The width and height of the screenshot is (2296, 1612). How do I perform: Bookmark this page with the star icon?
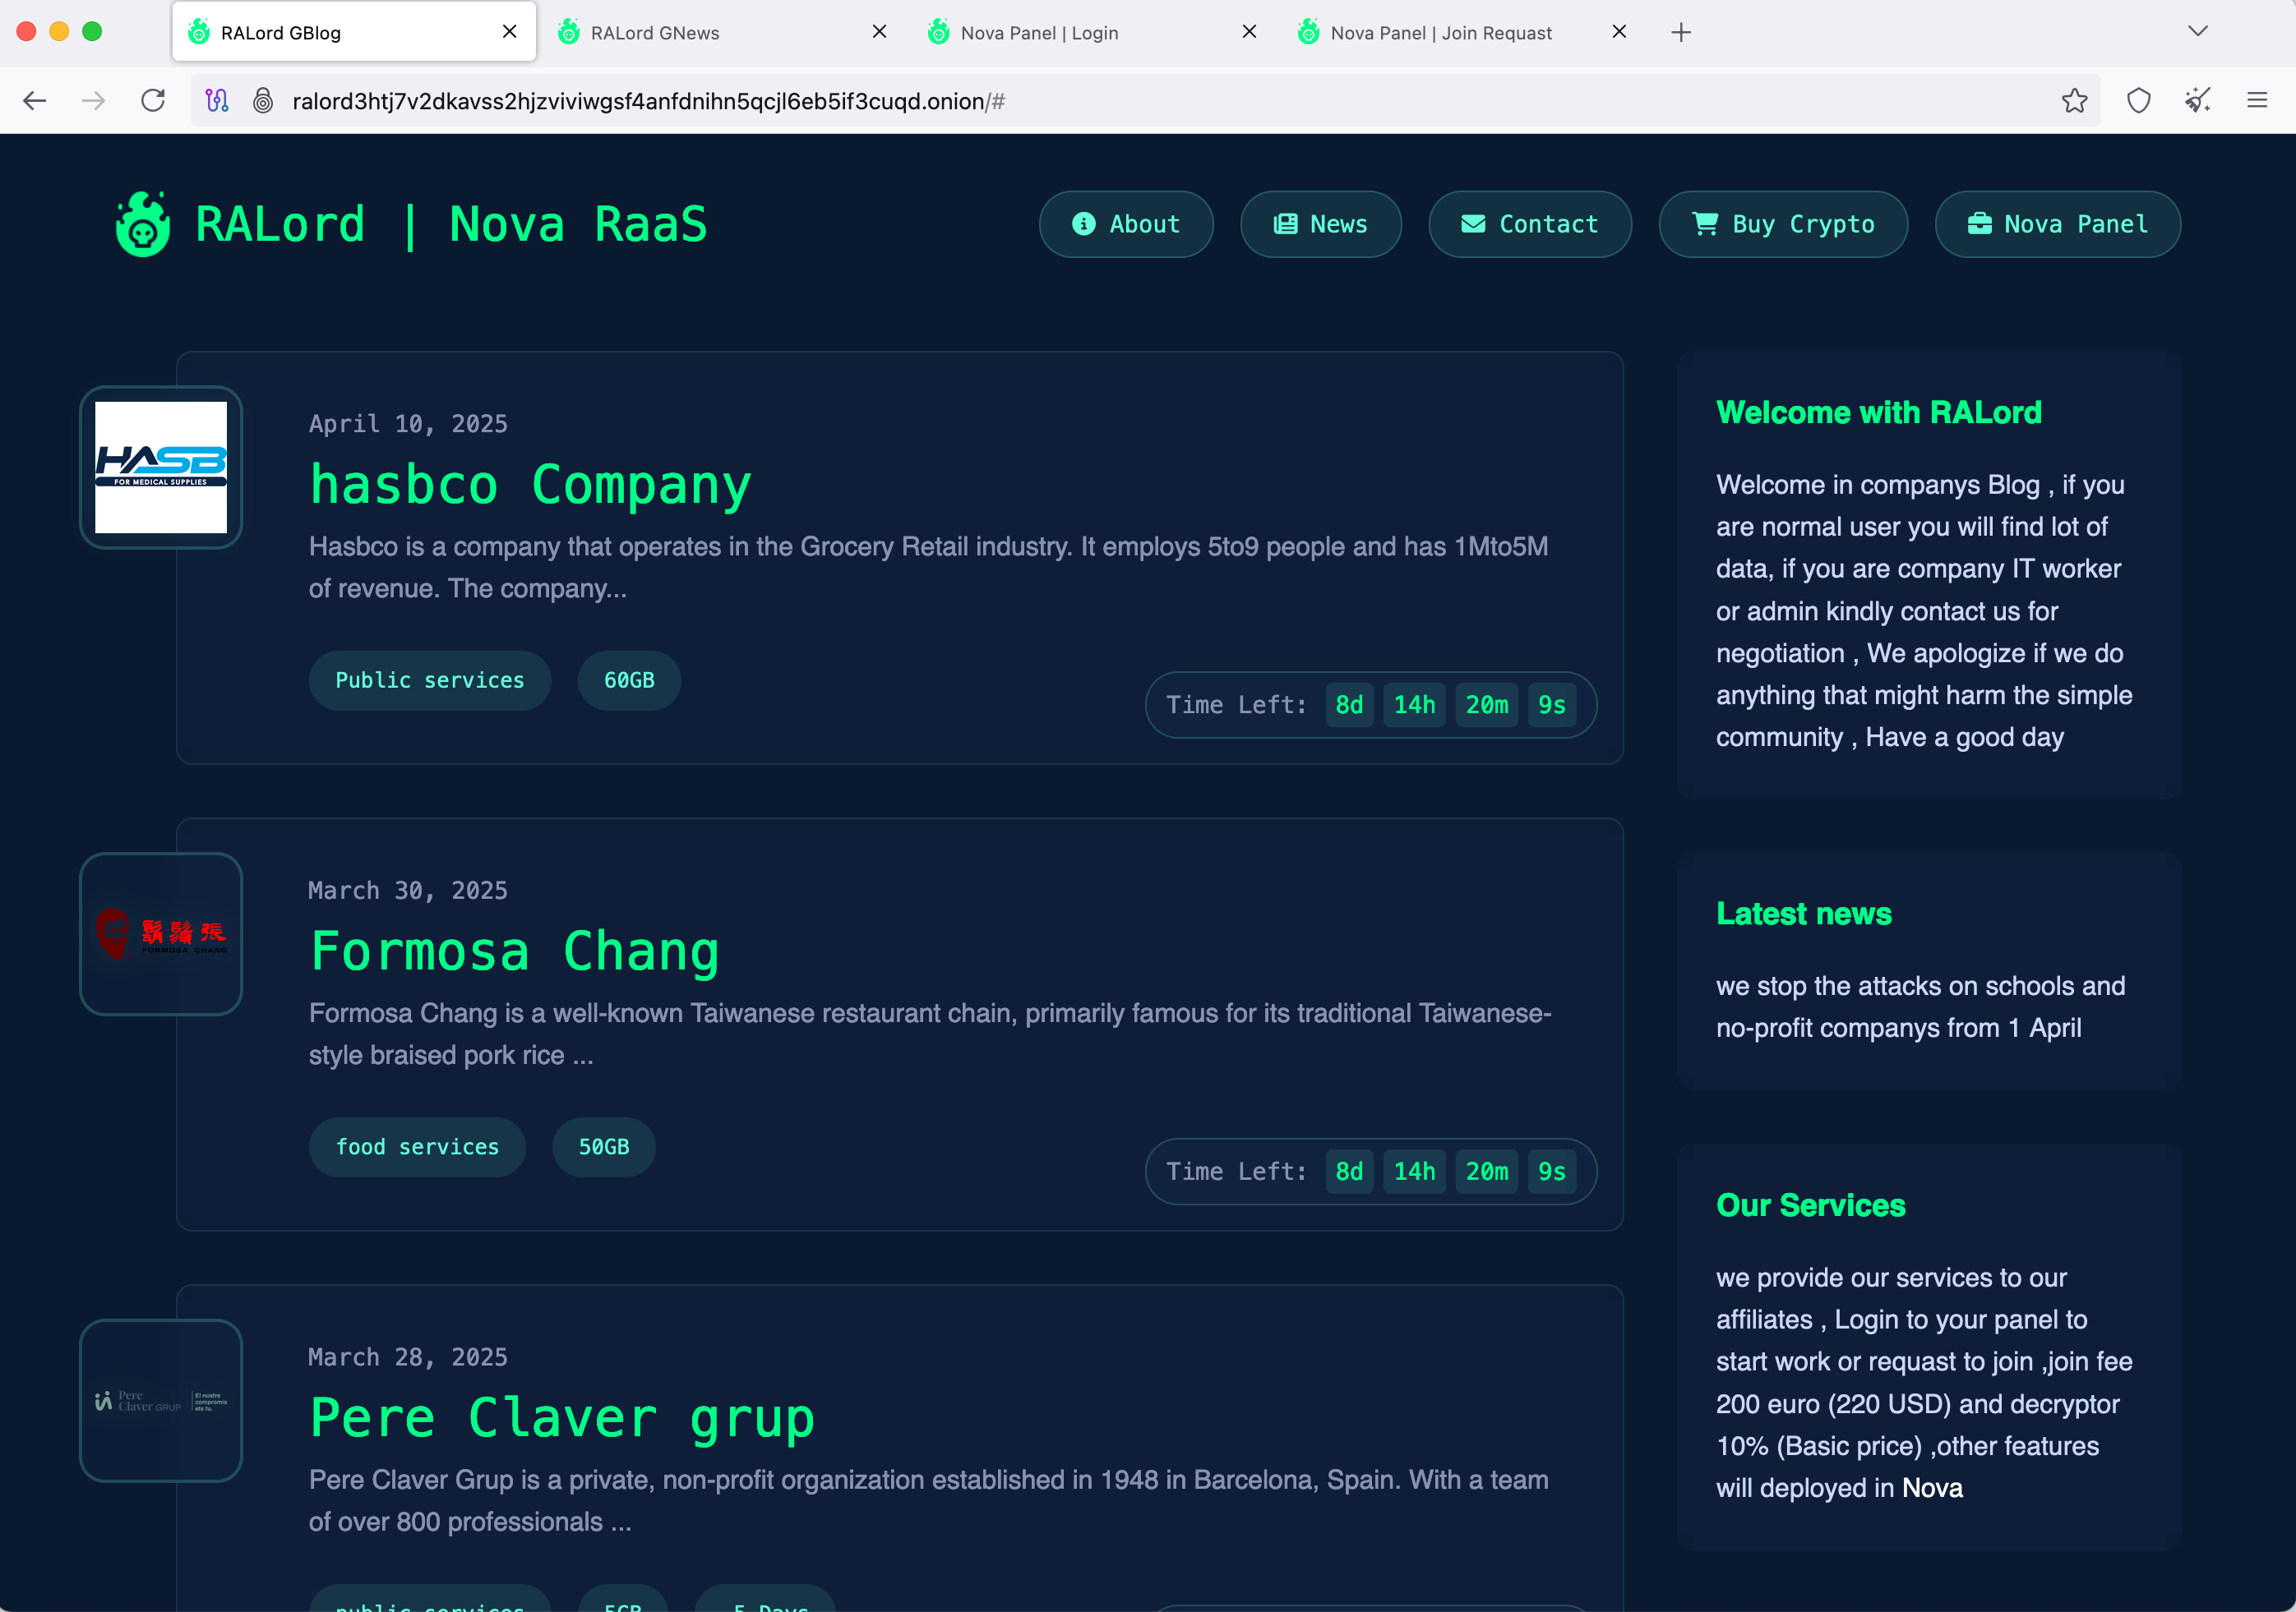tap(2074, 101)
